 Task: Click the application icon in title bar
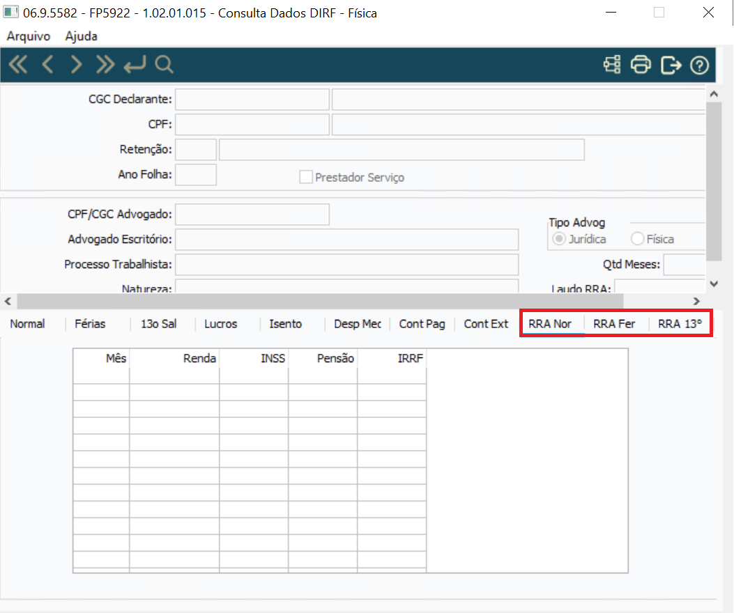[10, 12]
